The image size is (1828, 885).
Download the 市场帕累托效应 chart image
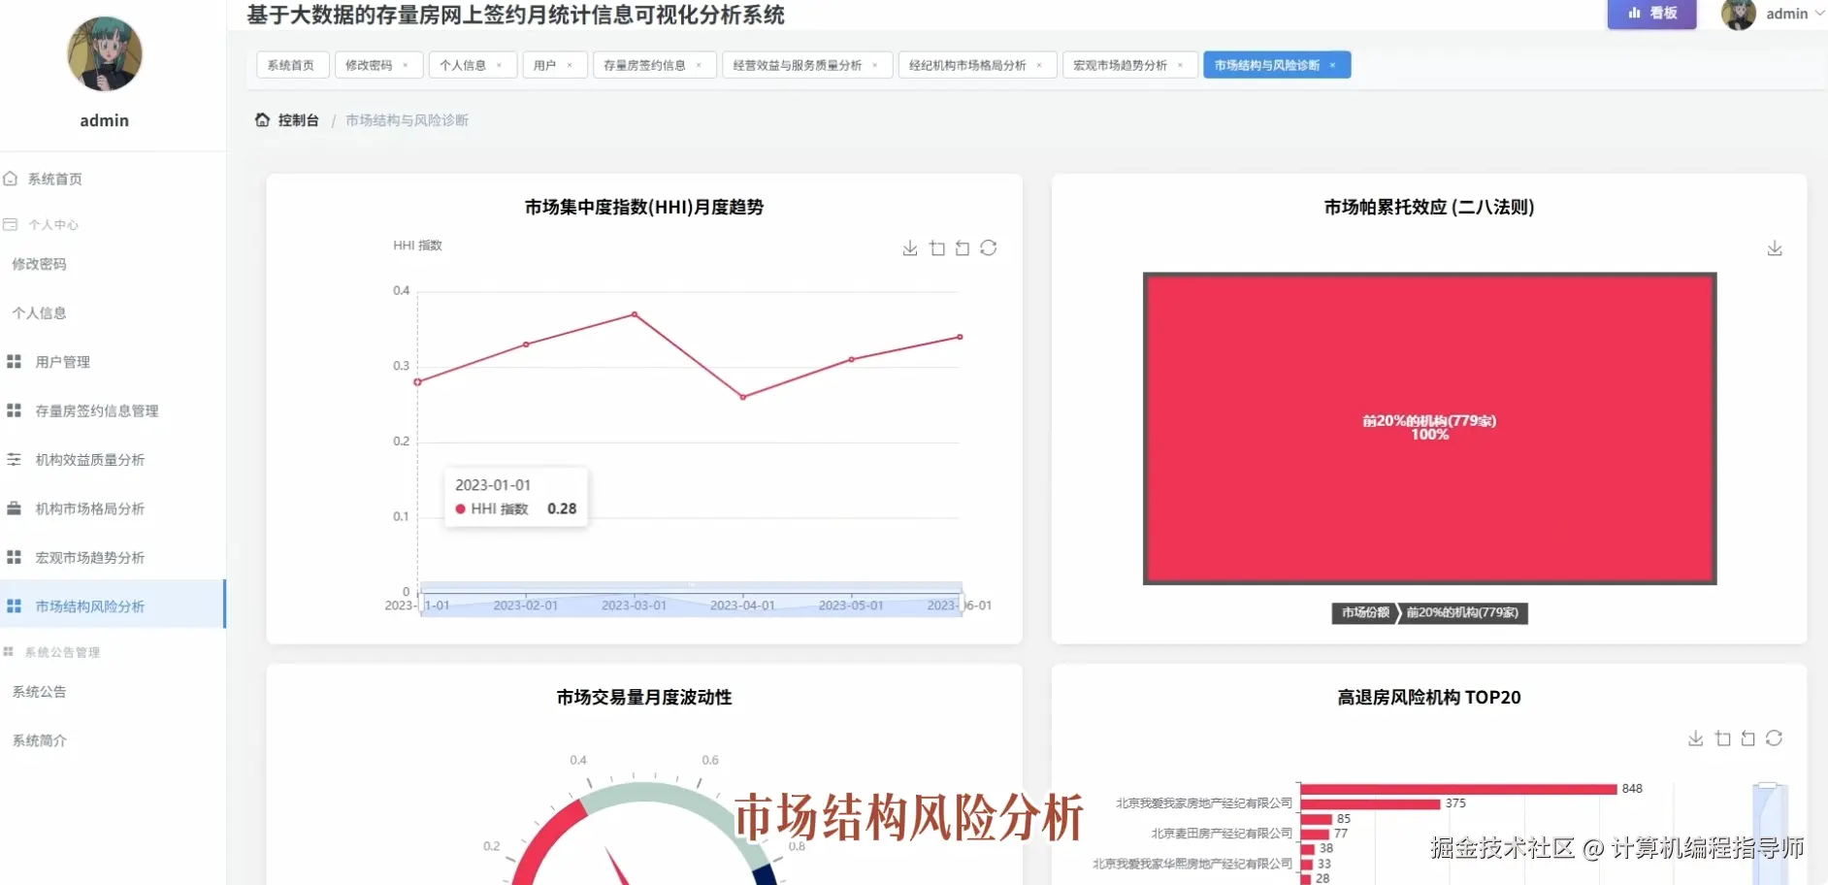[1775, 247]
